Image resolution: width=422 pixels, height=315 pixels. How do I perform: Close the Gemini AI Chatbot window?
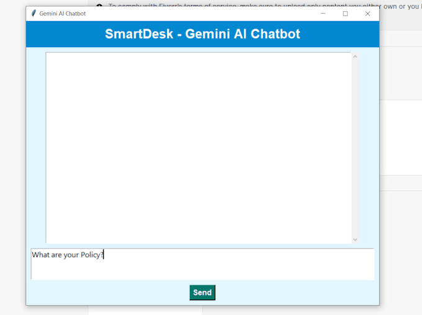click(367, 14)
